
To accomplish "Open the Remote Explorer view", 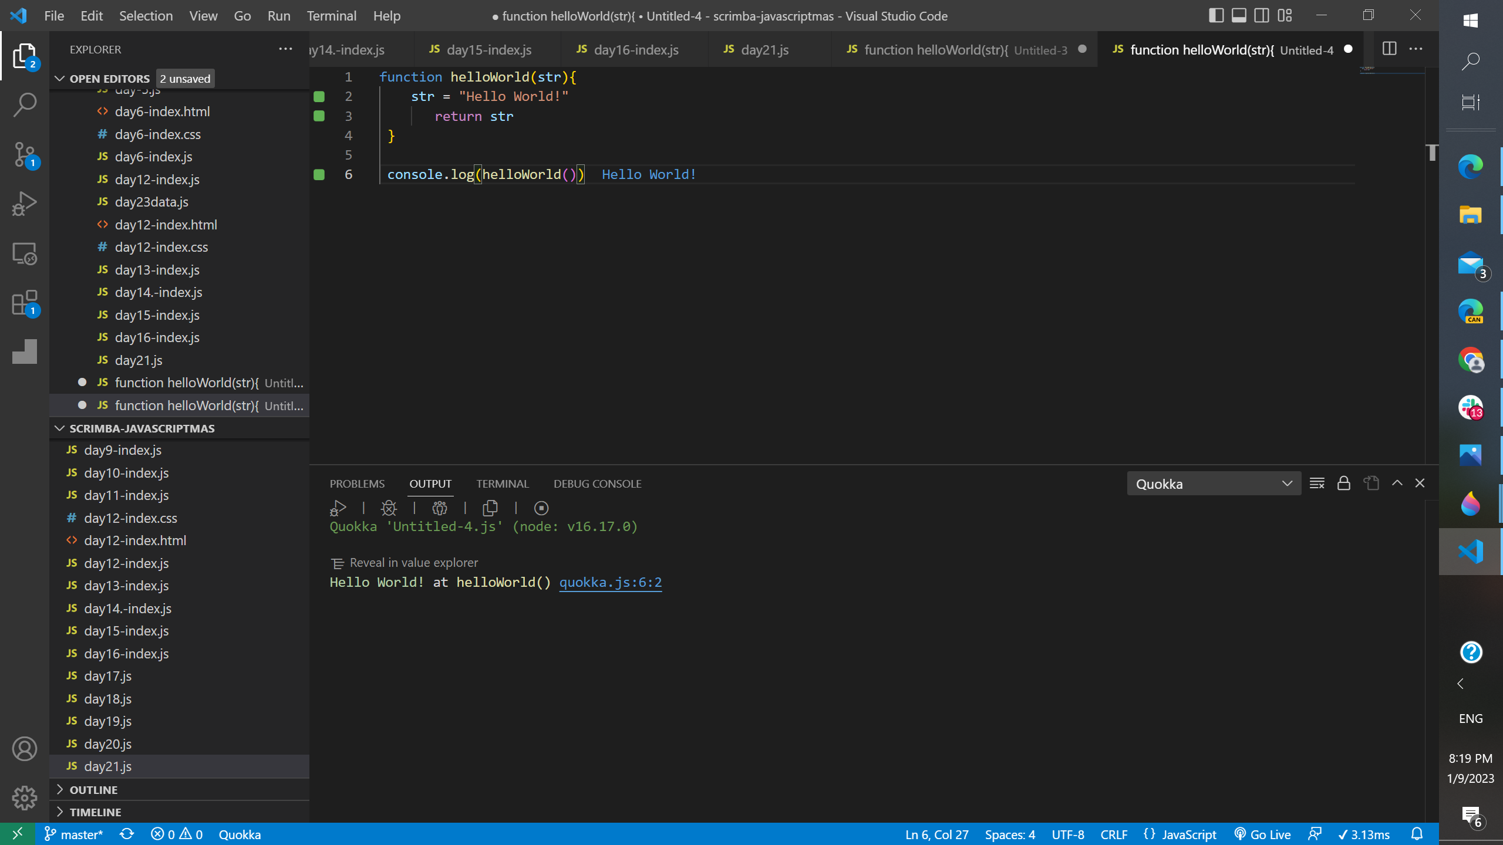I will click(x=25, y=253).
